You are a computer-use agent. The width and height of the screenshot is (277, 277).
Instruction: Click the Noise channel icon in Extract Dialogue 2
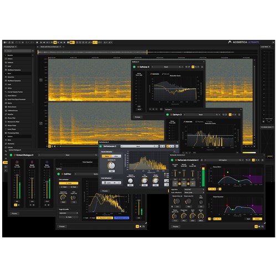point(47,162)
